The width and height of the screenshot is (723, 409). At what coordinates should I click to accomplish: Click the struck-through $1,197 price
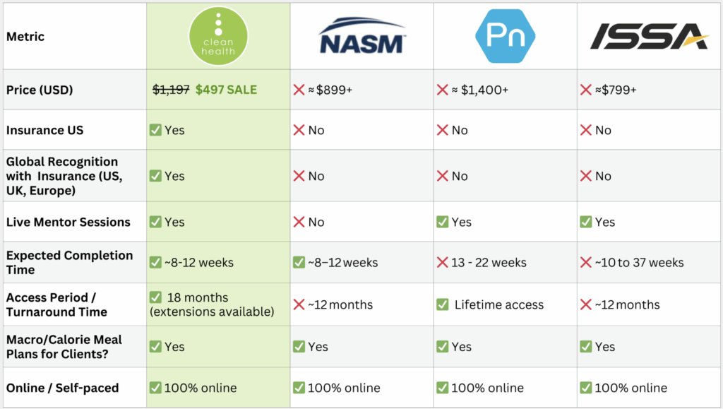pyautogui.click(x=171, y=90)
